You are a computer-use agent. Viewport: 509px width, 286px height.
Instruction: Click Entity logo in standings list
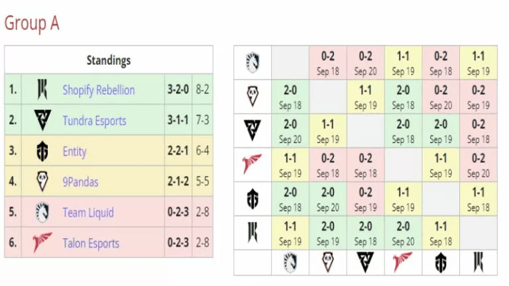click(42, 152)
